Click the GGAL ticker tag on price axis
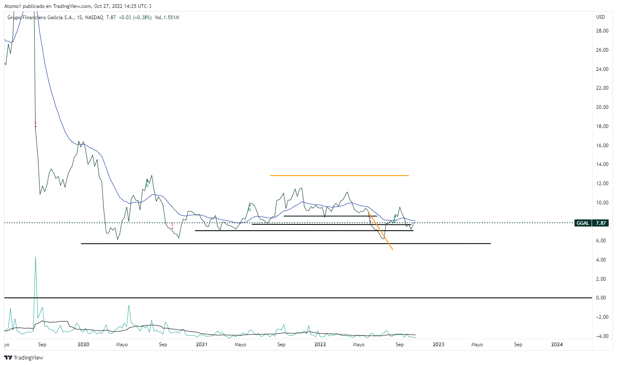617x365 pixels. click(582, 223)
